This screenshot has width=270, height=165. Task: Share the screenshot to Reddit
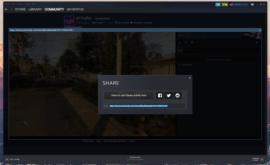click(177, 95)
